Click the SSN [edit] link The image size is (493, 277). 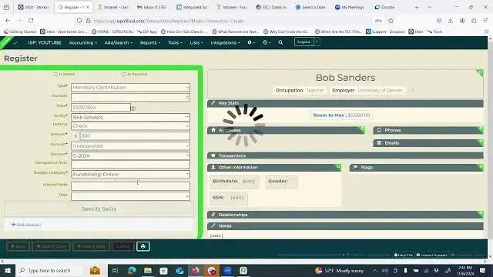pyautogui.click(x=237, y=198)
